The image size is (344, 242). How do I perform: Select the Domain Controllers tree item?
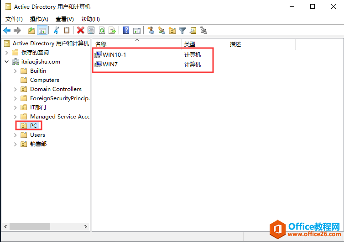point(56,89)
